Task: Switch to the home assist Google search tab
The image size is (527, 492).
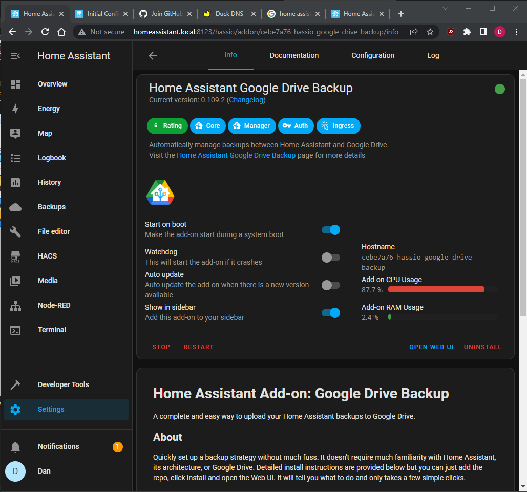Action: pos(293,14)
